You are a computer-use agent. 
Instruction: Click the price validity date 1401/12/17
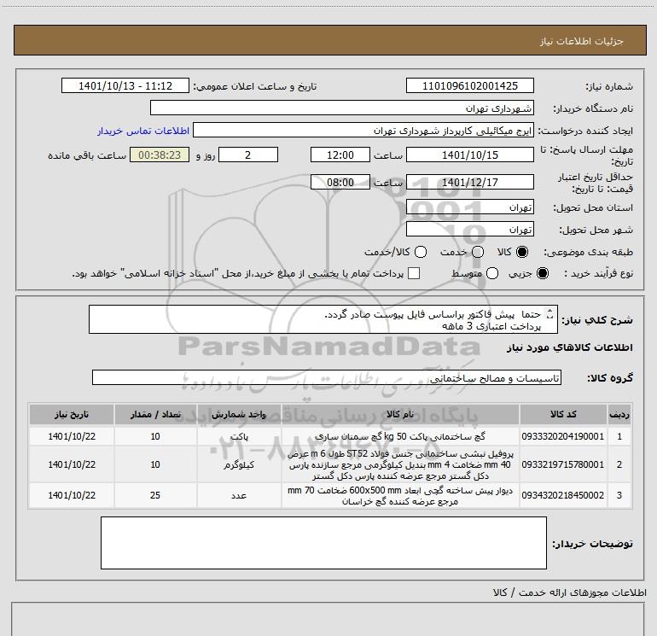(469, 182)
